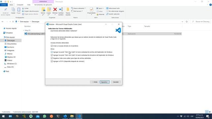This screenshot has height=119, width=212.
Task: Click the Administrar contextual tab header
Action: pos(43,1)
